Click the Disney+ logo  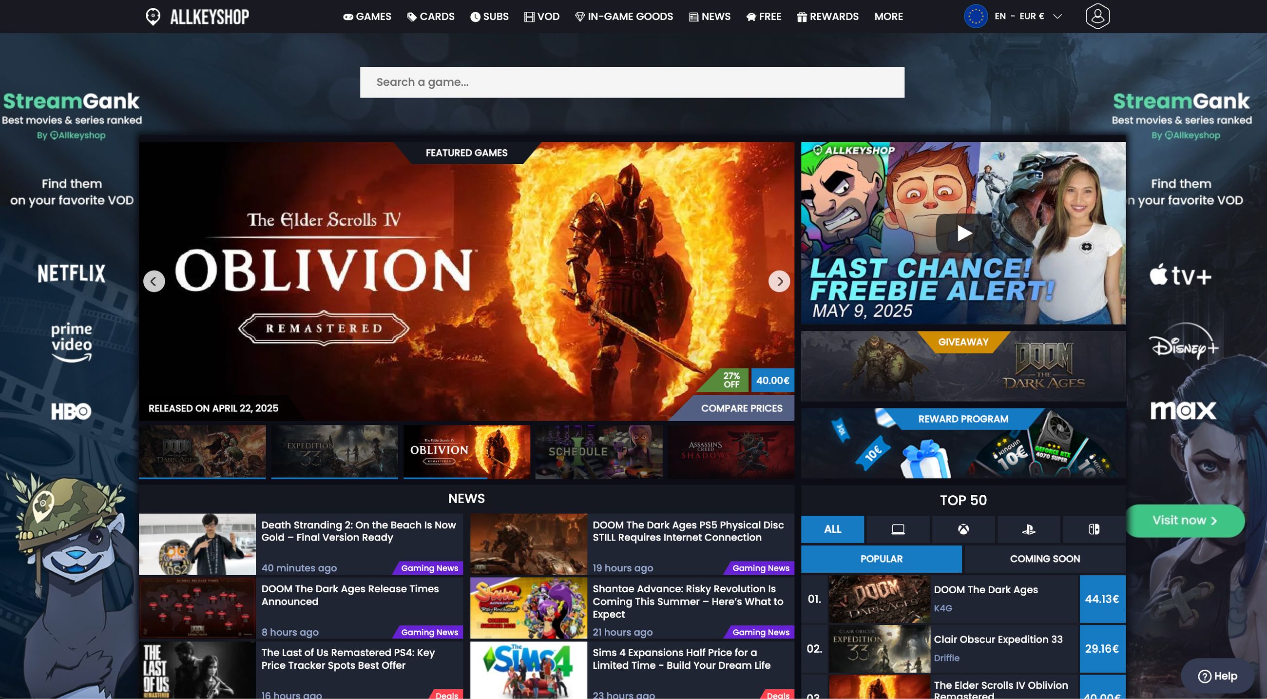pyautogui.click(x=1183, y=342)
